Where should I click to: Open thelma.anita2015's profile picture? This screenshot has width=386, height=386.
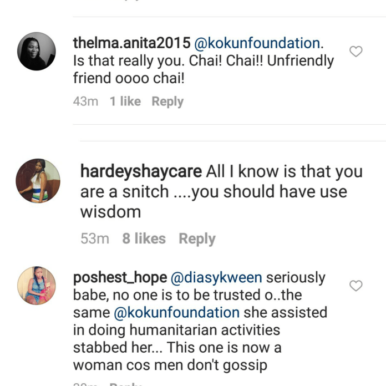(37, 51)
